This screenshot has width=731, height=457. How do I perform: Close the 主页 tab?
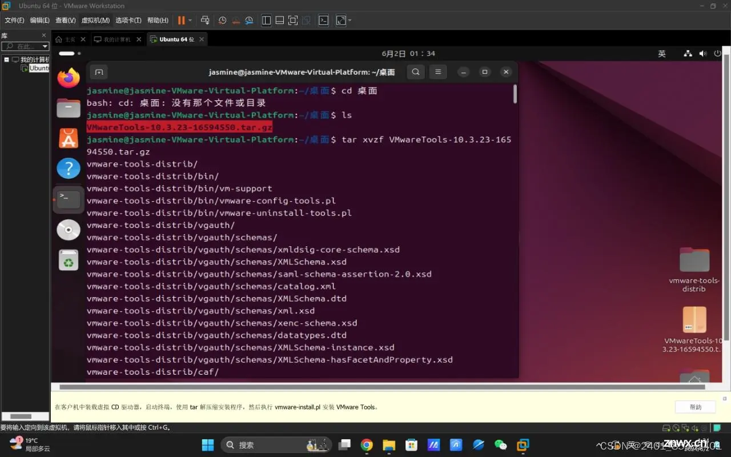pyautogui.click(x=83, y=39)
